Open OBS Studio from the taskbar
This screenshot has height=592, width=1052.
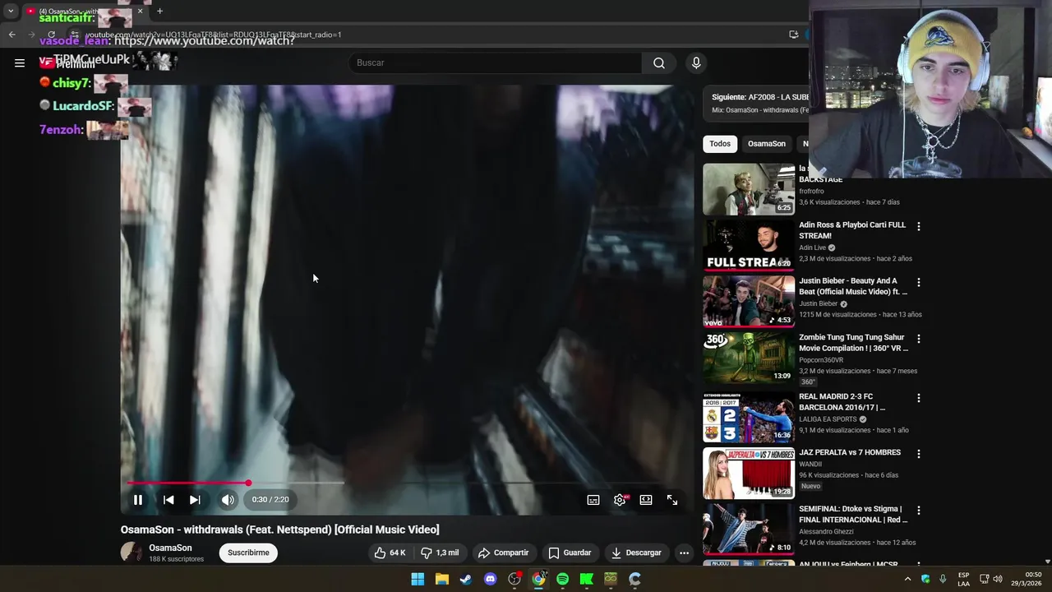pos(514,579)
